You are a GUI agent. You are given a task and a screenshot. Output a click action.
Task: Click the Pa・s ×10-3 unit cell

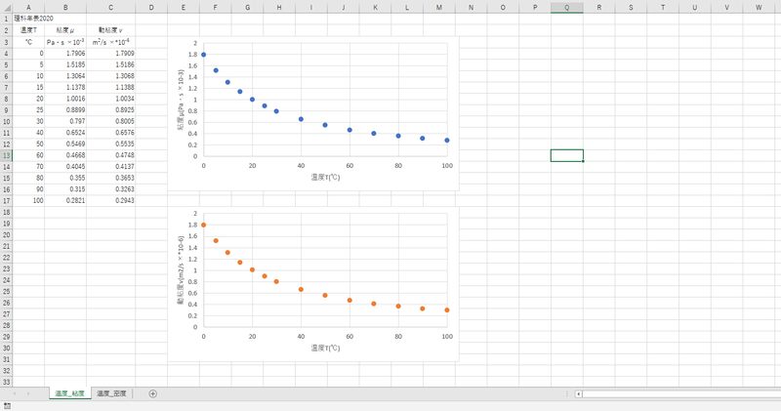[x=65, y=42]
